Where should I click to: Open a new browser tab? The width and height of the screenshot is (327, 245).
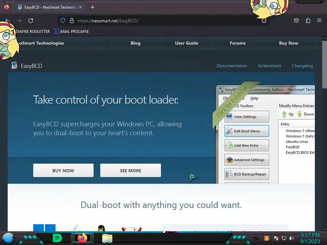click(92, 7)
